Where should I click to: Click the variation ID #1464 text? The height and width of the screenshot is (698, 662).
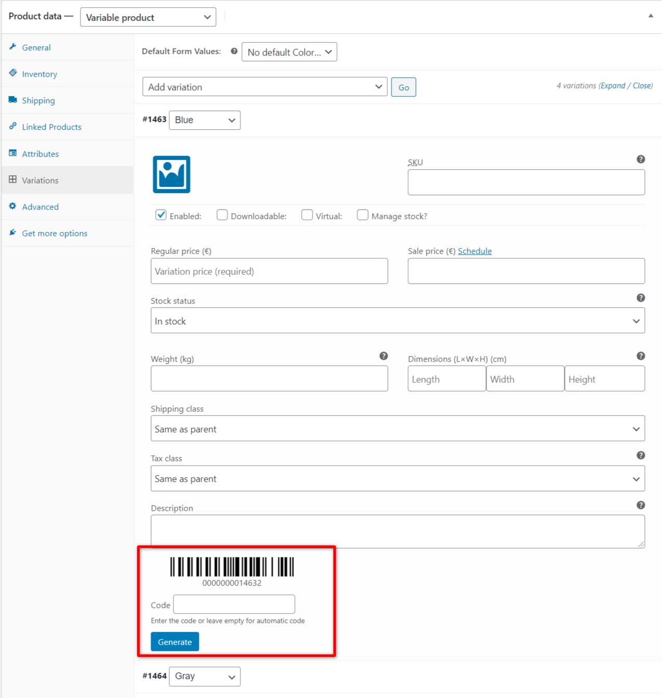pos(155,676)
